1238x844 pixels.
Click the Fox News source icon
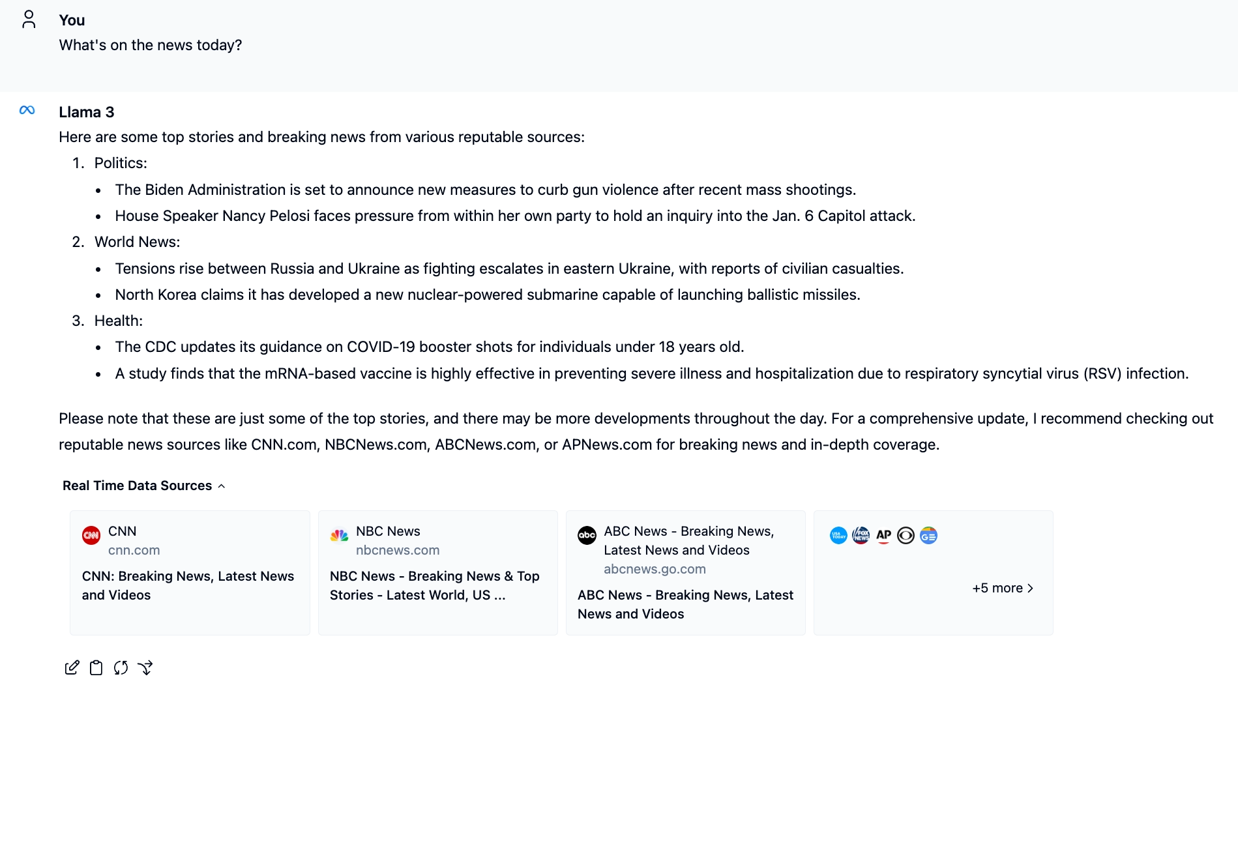(861, 536)
